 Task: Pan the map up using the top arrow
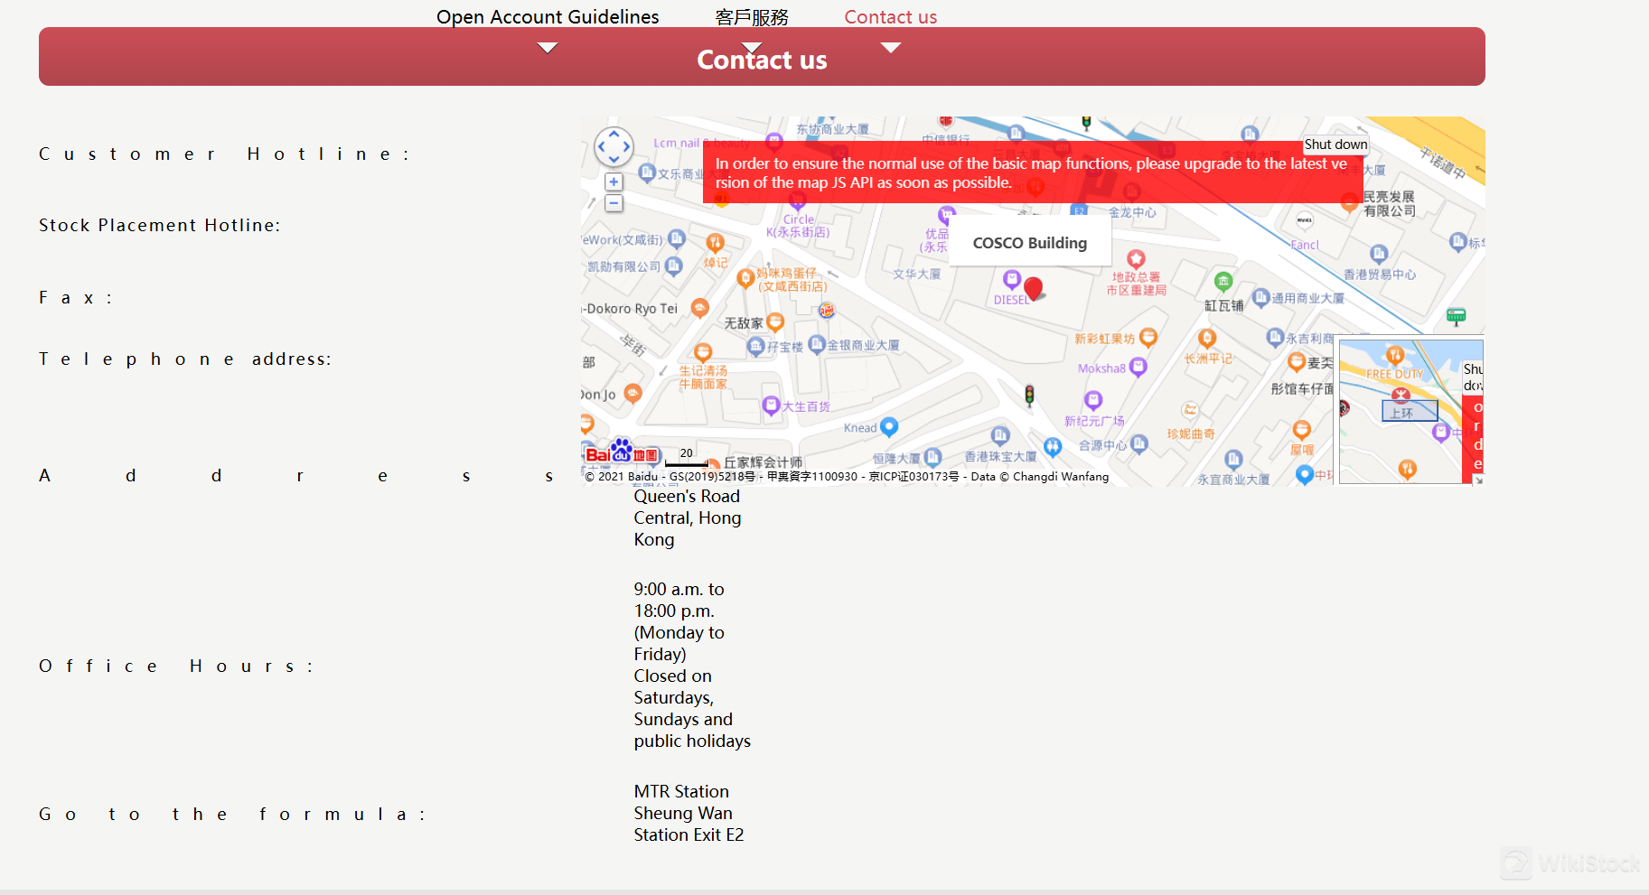pyautogui.click(x=614, y=134)
